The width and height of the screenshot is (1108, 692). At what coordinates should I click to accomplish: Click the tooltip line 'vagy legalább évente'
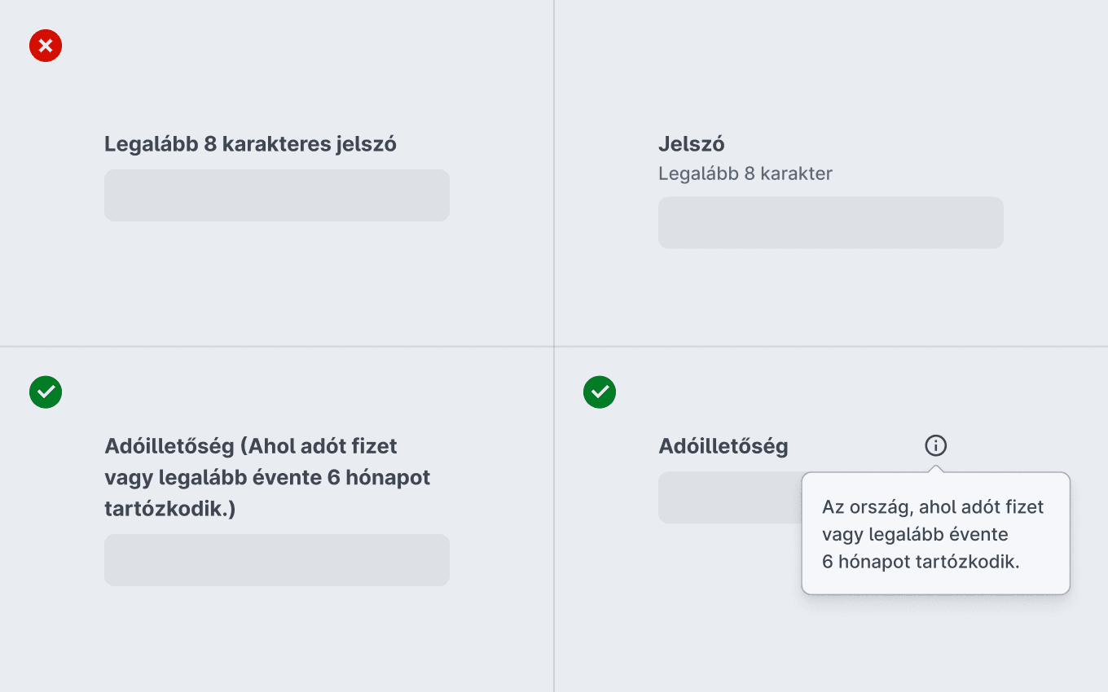coord(915,534)
